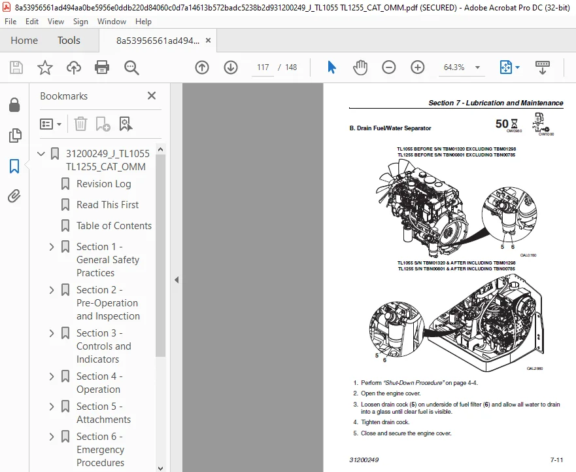Expand Section 2 Pre-Operation and Inspection
Screen dimensions: 576x472
pos(52,290)
